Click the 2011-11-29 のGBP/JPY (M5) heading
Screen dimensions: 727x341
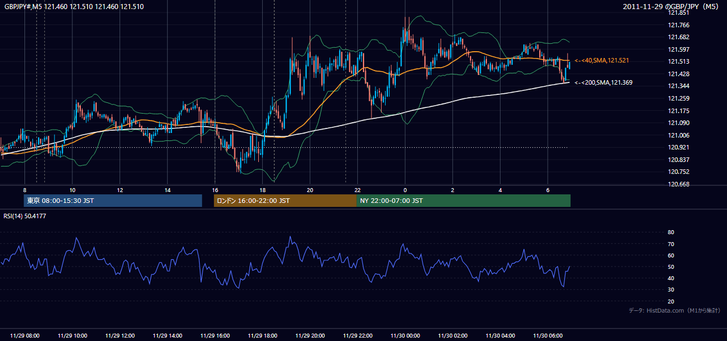pyautogui.click(x=672, y=6)
